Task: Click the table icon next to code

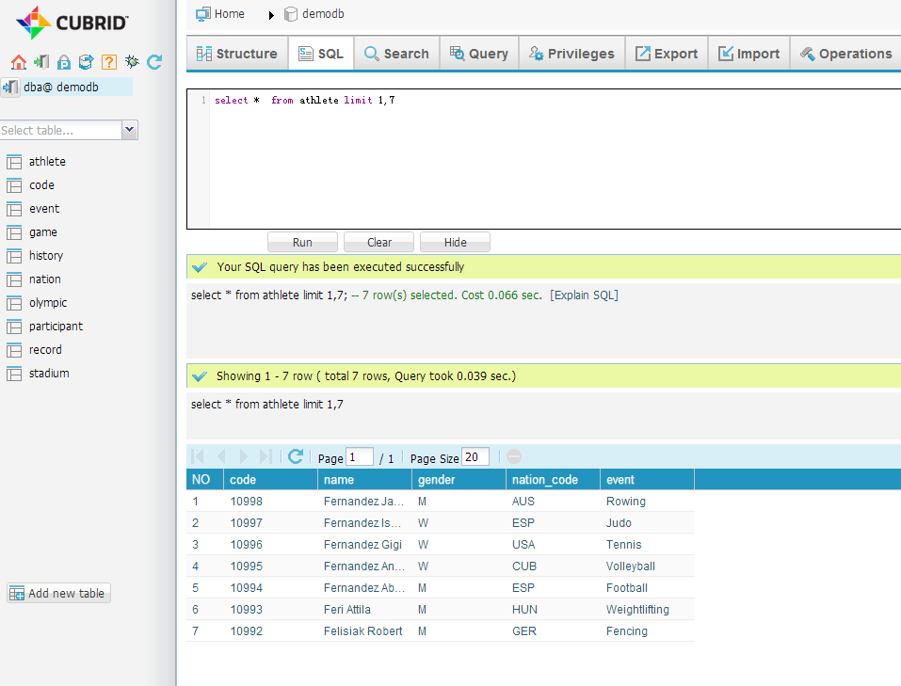Action: tap(14, 185)
